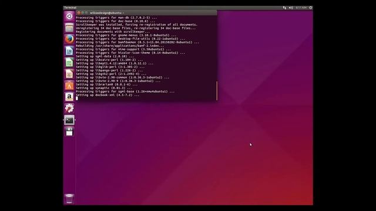Click 'Processing triggers for hicolor-icon-theme' line
This screenshot has width=376, height=211.
pyautogui.click(x=130, y=53)
